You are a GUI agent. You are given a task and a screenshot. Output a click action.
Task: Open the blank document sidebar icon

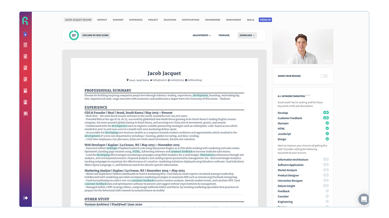click(25, 45)
